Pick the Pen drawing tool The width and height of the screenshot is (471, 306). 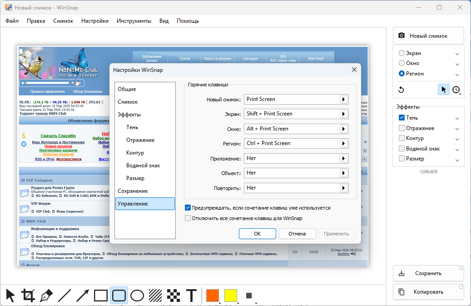point(46,296)
